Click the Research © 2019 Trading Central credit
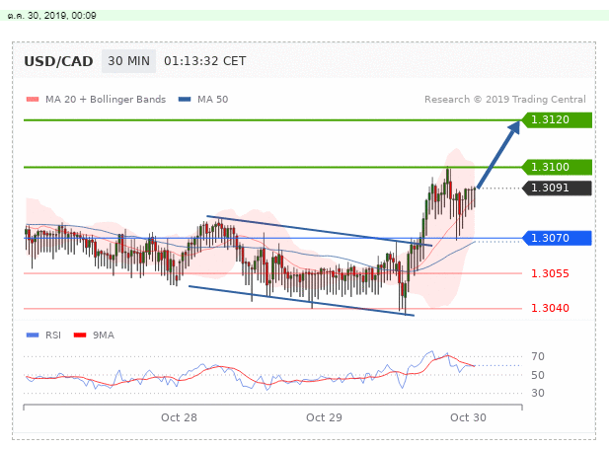This screenshot has width=609, height=449. (x=505, y=100)
